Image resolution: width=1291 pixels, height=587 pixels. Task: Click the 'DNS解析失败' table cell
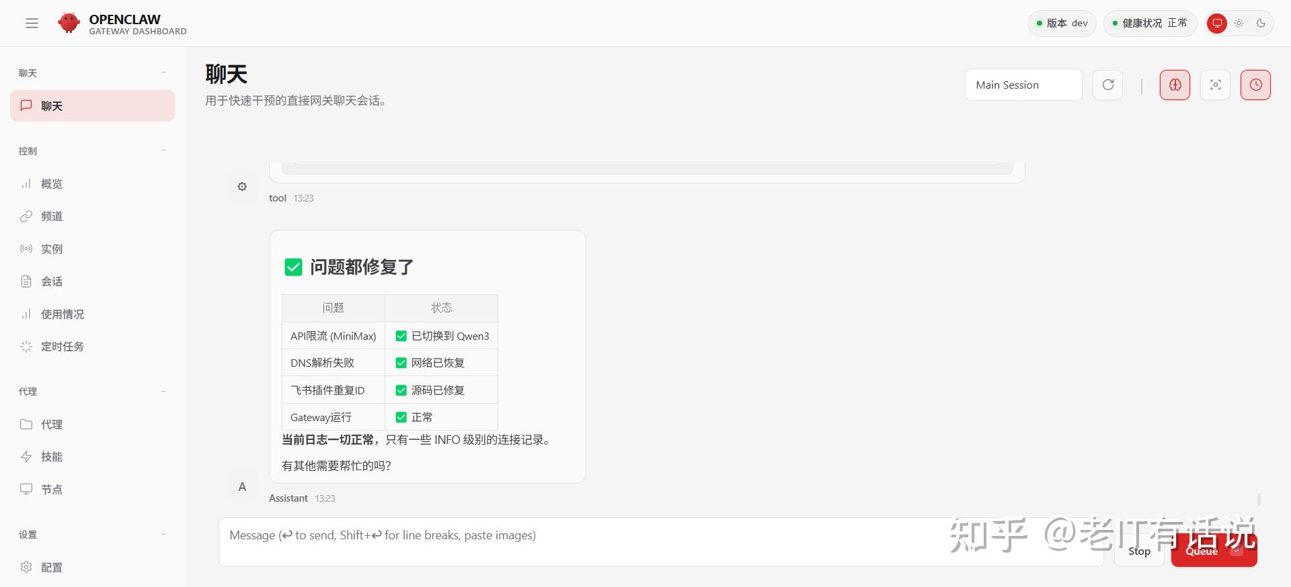[x=334, y=363]
